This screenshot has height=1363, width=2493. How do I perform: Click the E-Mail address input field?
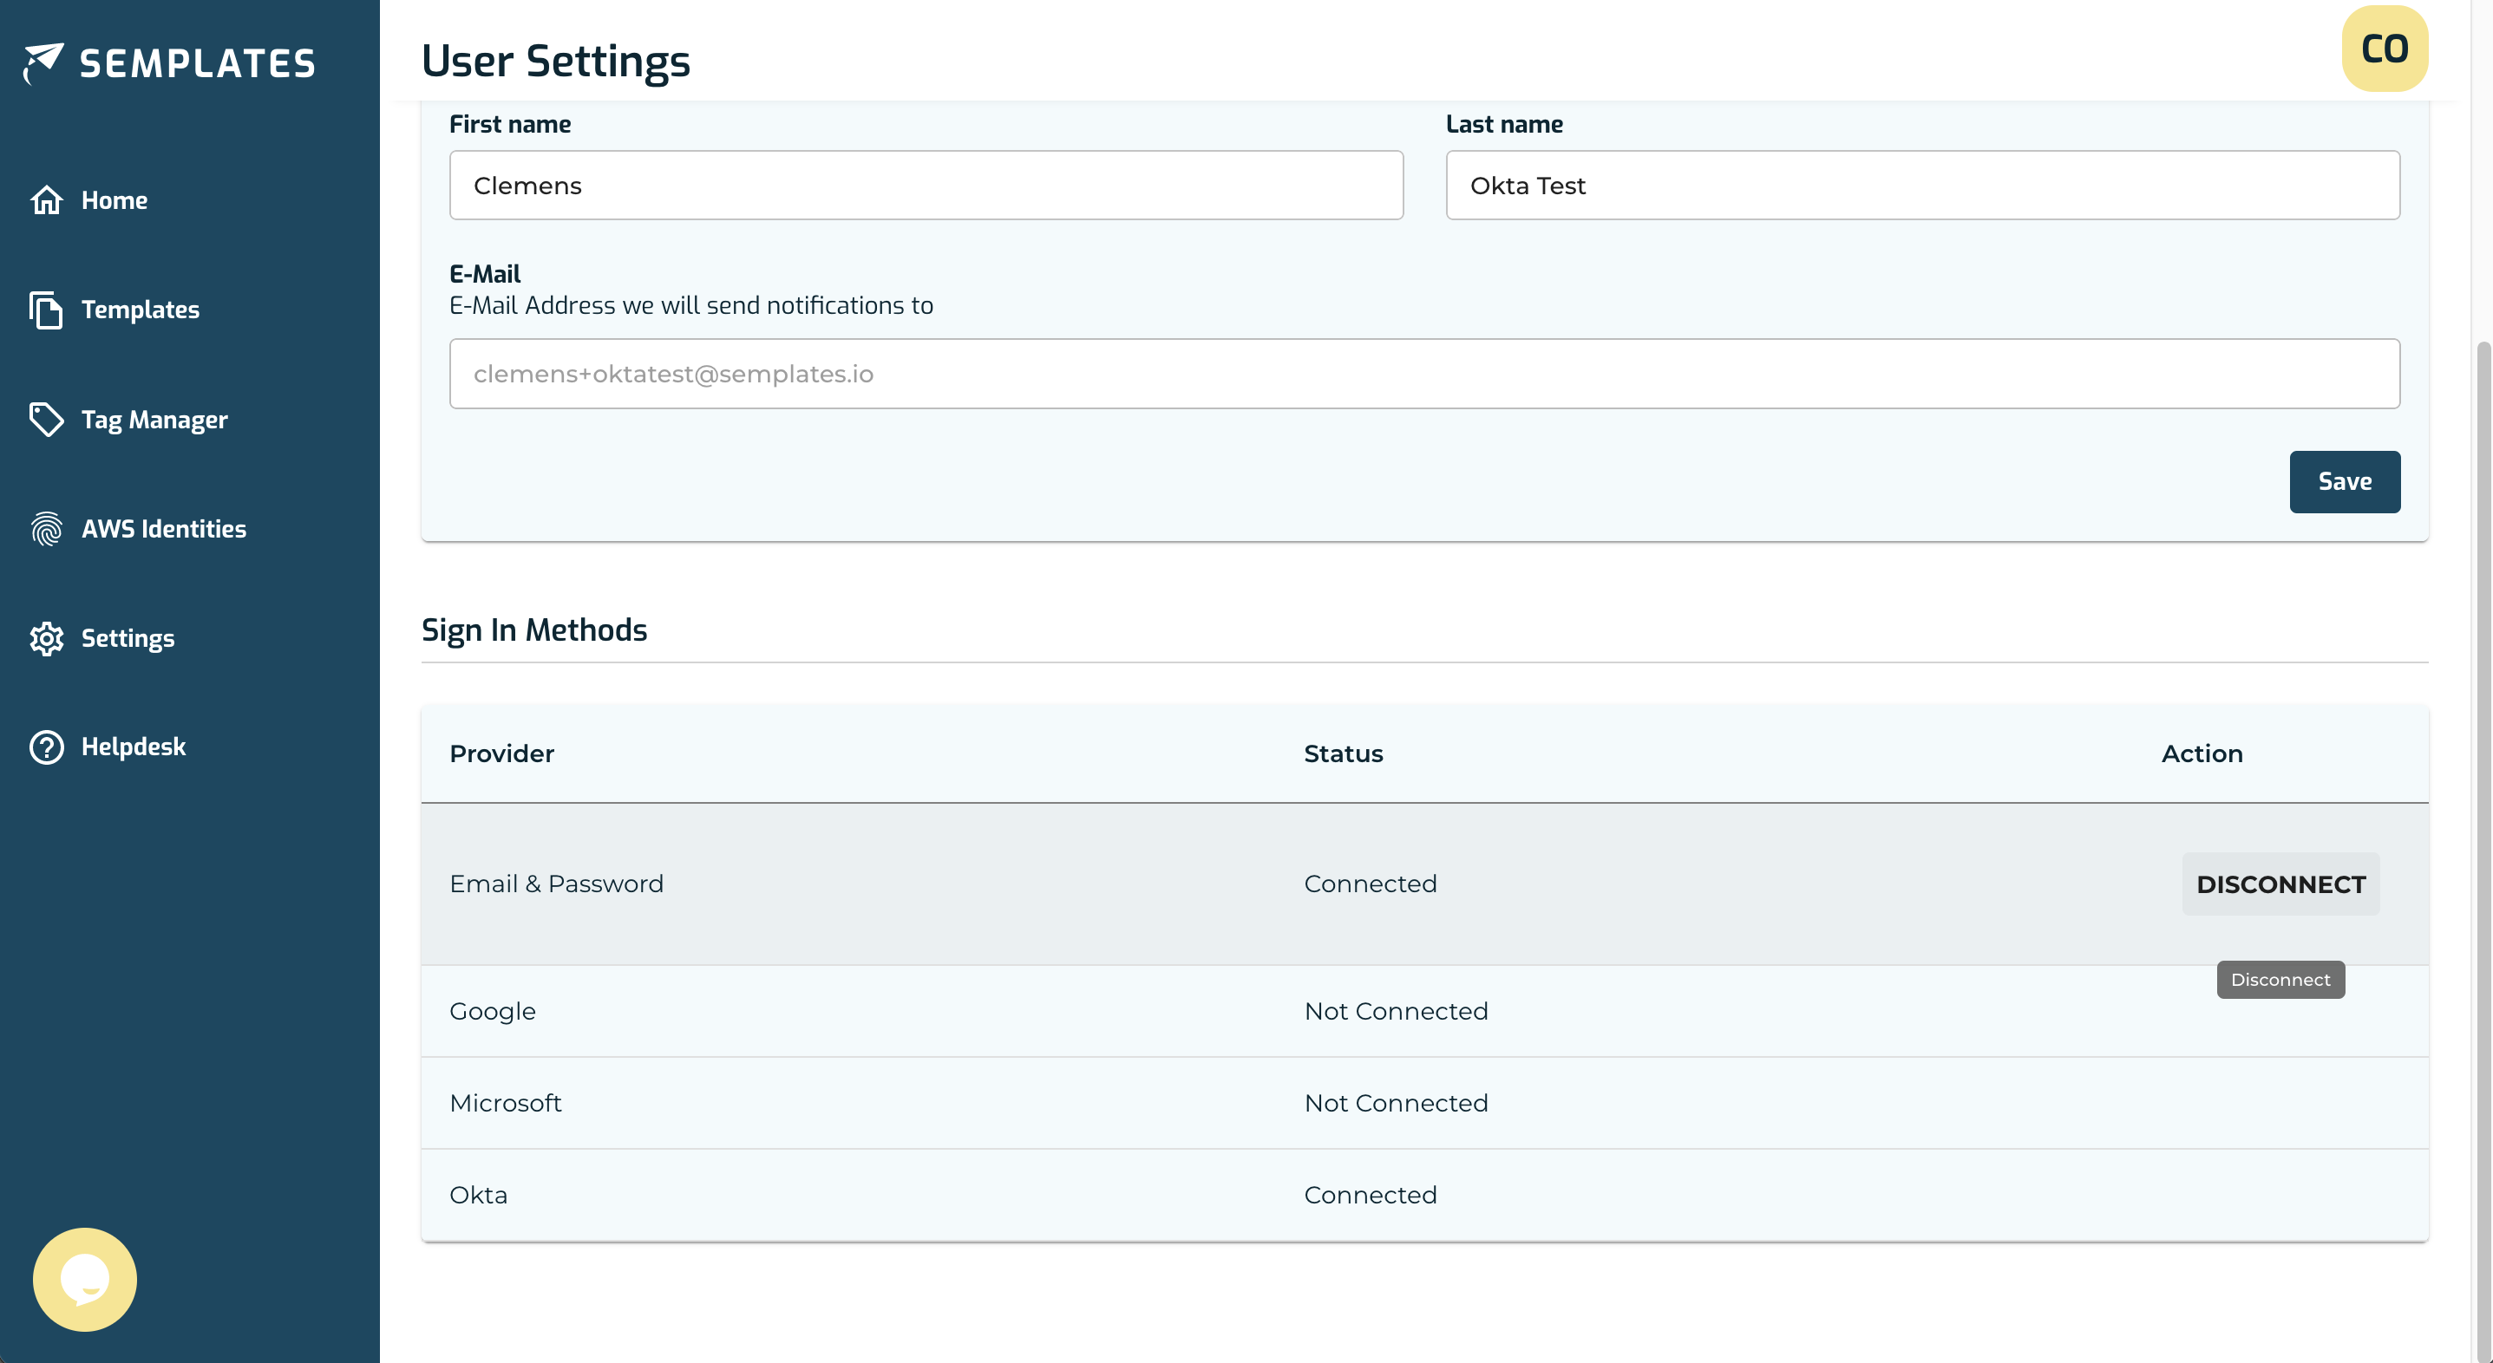pos(1423,374)
